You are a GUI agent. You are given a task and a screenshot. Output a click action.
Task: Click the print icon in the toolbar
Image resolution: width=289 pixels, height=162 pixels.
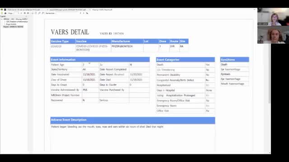pyautogui.click(x=5, y=13)
